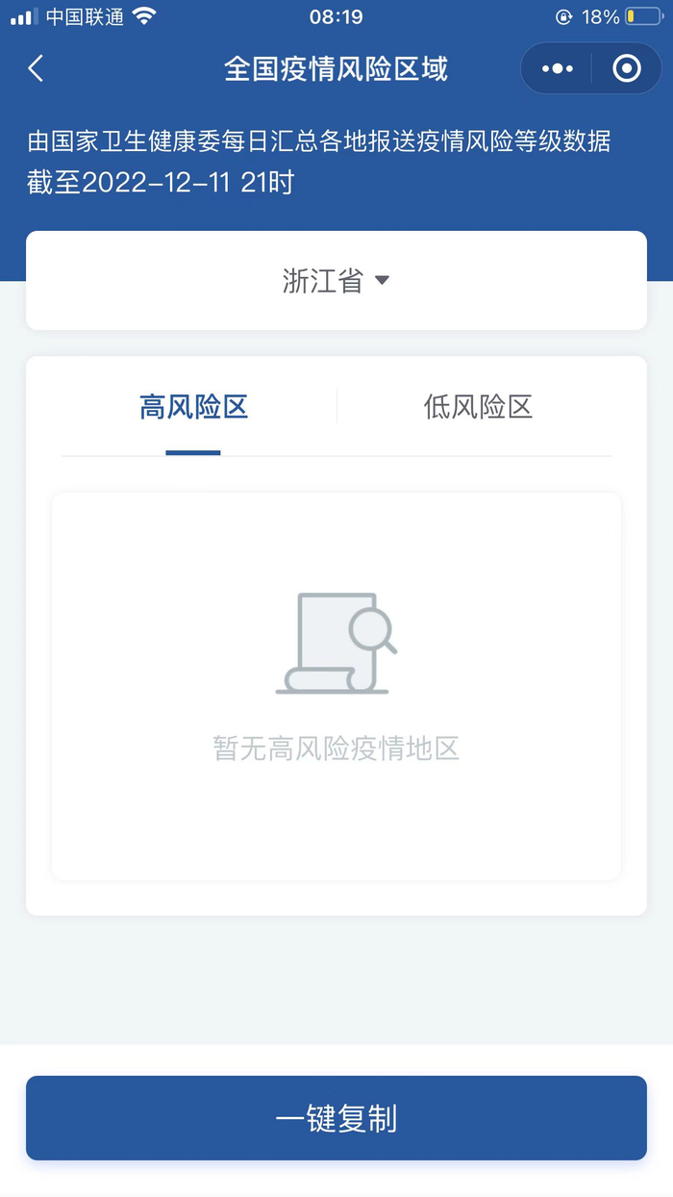
Task: Tap the 08:19 clock in status bar
Action: [x=336, y=16]
